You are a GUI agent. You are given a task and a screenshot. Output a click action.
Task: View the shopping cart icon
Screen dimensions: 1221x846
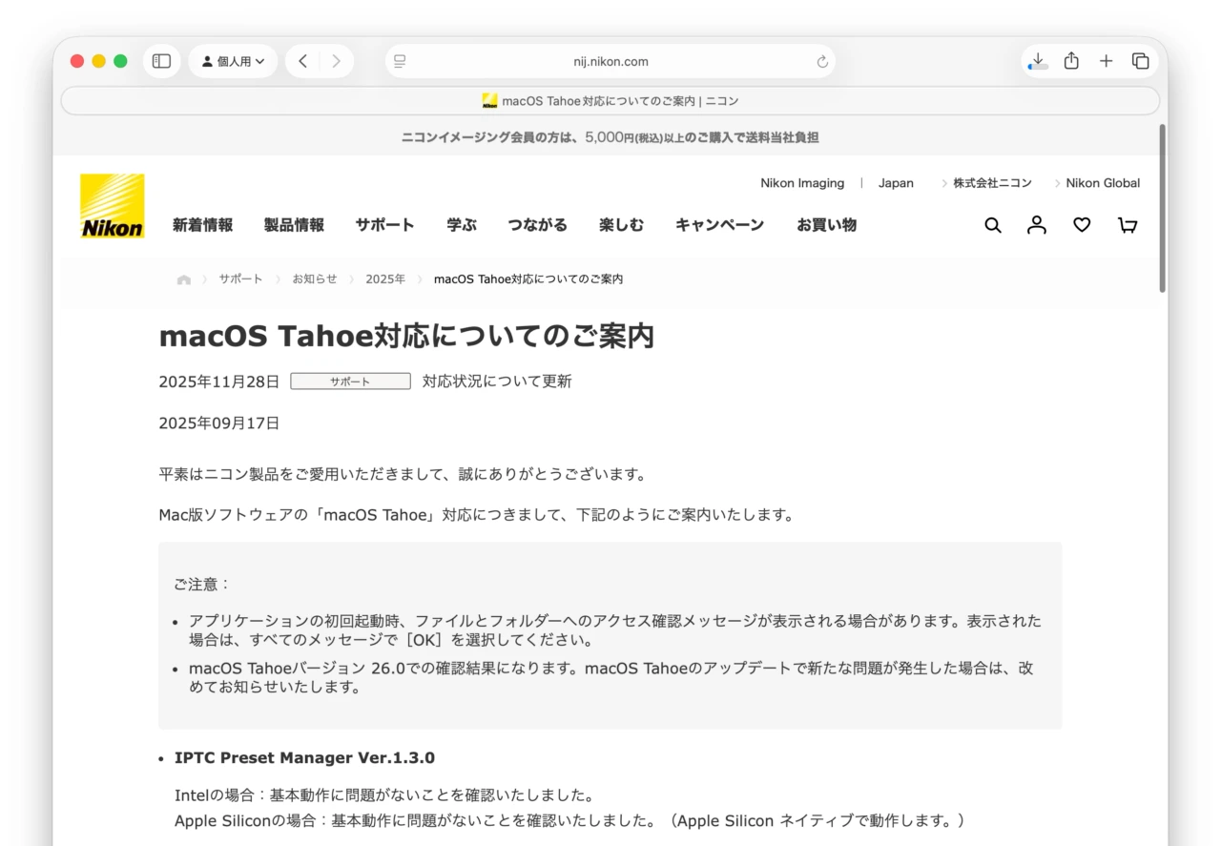pyautogui.click(x=1127, y=225)
